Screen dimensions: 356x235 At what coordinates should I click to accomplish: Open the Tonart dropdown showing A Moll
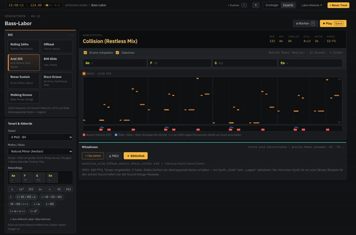[40, 137]
